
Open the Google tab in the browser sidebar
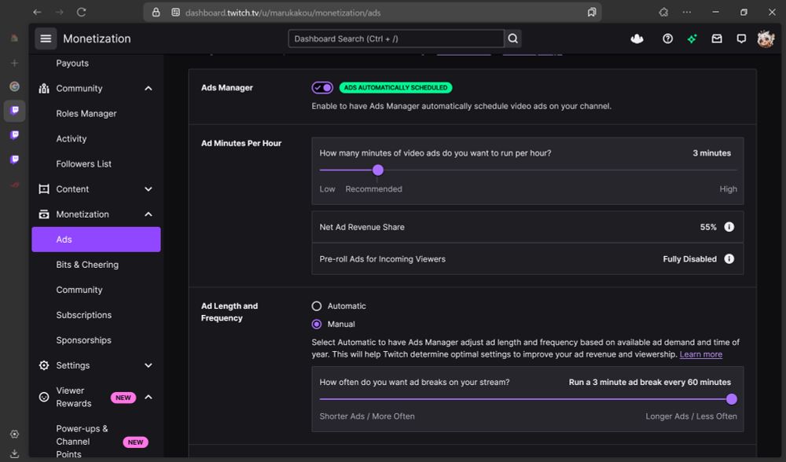14,86
